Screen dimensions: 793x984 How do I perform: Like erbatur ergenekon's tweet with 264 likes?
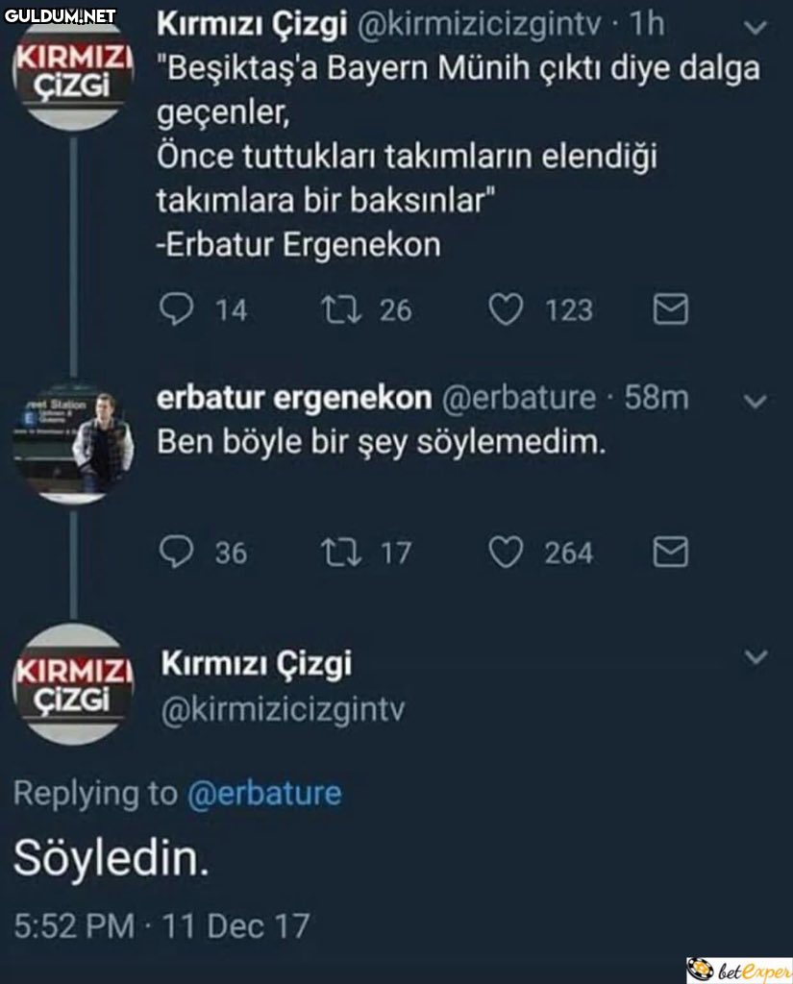tap(506, 552)
